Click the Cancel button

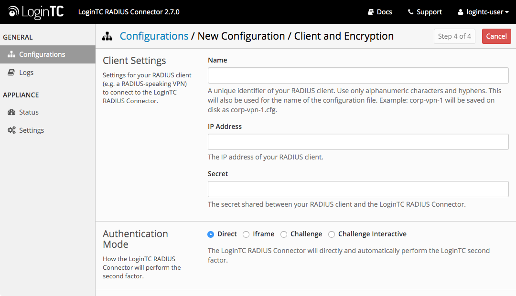(x=496, y=36)
